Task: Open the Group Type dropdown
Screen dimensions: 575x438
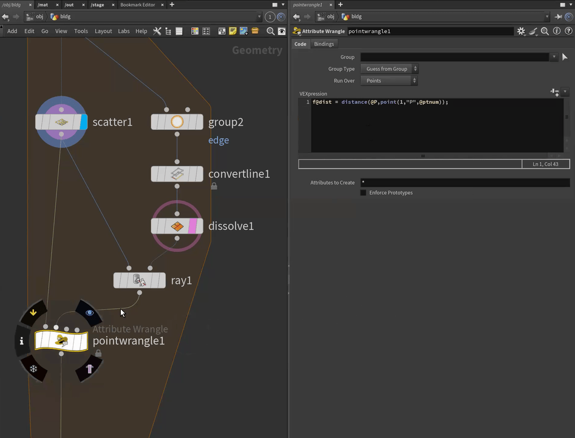Action: [x=389, y=69]
